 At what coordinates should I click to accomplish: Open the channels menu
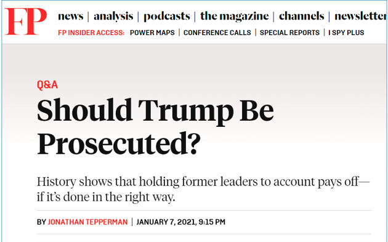click(x=301, y=16)
